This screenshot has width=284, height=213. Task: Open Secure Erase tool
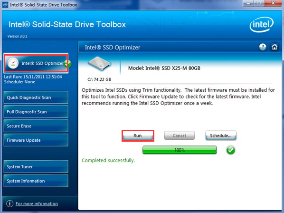[36, 126]
